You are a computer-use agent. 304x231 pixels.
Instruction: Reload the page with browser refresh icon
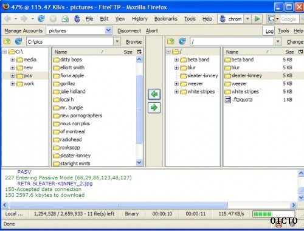[41, 19]
